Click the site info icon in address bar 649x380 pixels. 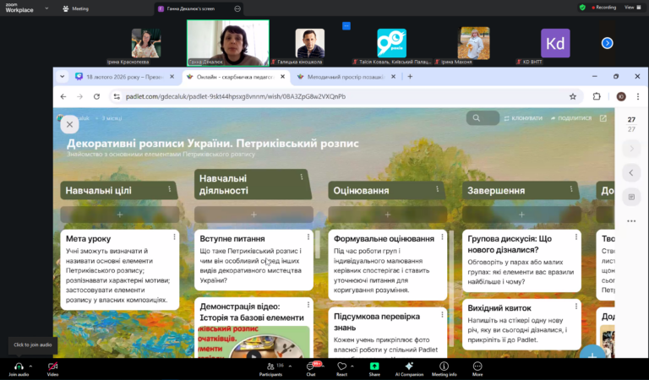117,96
